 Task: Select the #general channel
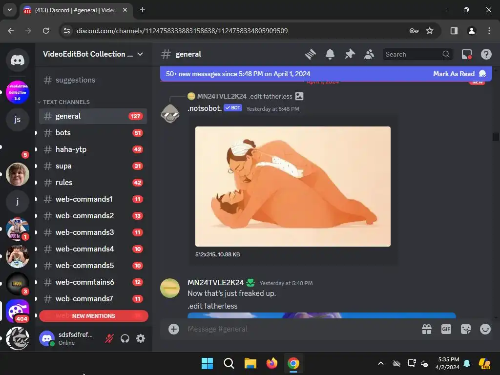pos(93,116)
